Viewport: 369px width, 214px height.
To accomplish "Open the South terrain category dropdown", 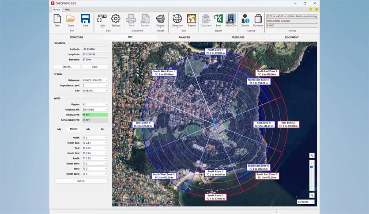I will pyautogui.click(x=94, y=158).
